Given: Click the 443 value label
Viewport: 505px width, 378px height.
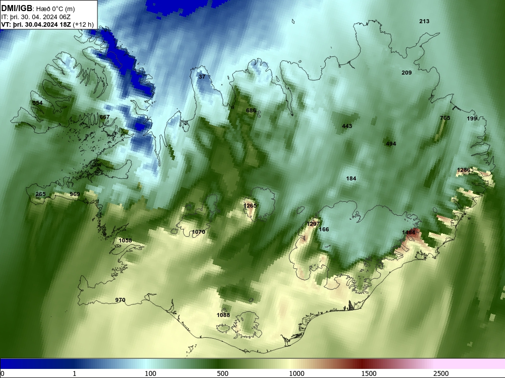Looking at the screenshot, I should (347, 126).
